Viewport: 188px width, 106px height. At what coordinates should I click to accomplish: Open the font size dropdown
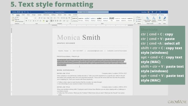coord(38,18)
